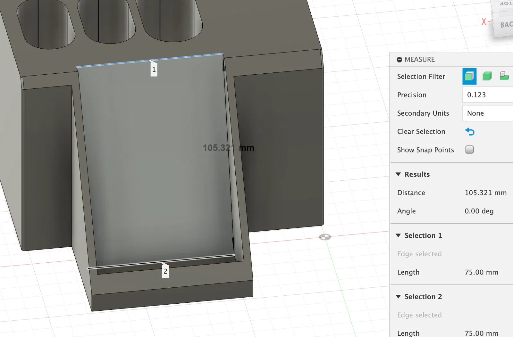Select the Face/Edge/Vertex selection filter
513x337 pixels.
pyautogui.click(x=469, y=76)
